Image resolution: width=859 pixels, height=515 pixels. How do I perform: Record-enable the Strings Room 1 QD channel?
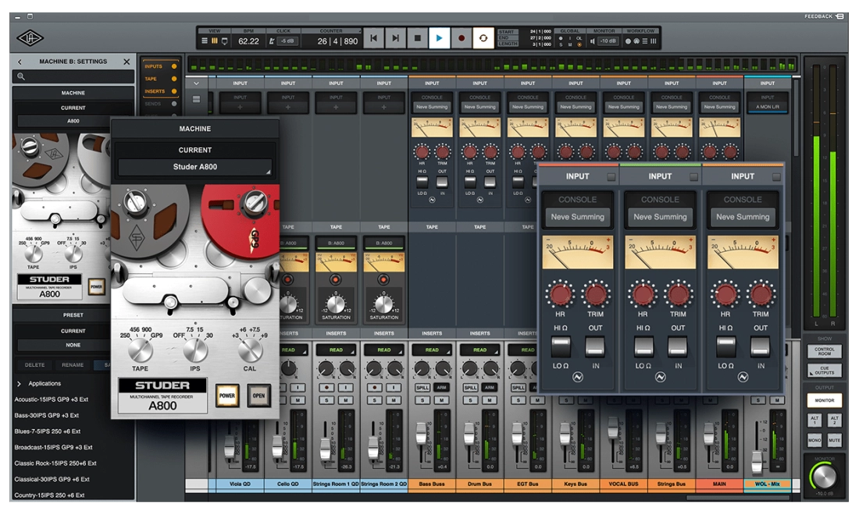pos(327,388)
